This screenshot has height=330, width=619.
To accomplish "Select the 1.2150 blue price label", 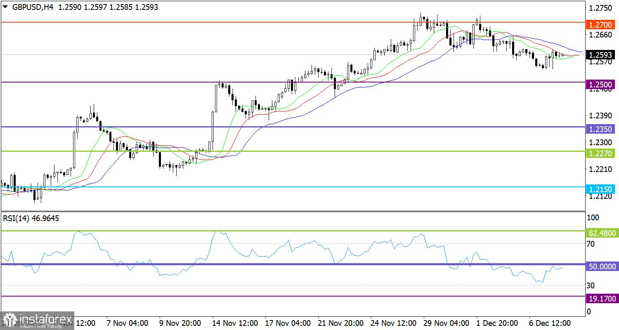I will pyautogui.click(x=600, y=189).
